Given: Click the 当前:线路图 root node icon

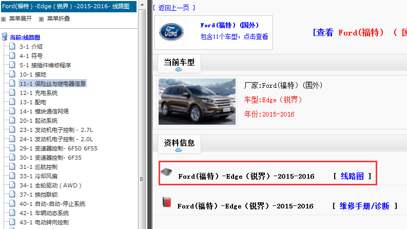Looking at the screenshot, I should coord(5,36).
